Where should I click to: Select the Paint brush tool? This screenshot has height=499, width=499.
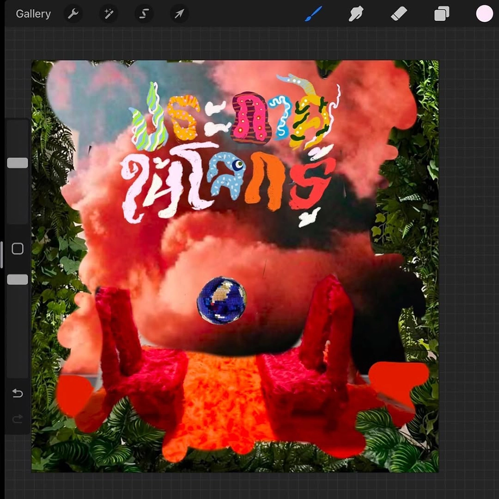tap(313, 14)
